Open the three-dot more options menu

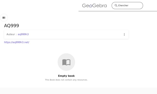tap(124, 35)
